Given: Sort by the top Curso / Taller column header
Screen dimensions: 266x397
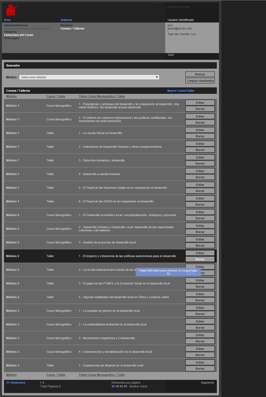Looking at the screenshot, I should (56, 96).
